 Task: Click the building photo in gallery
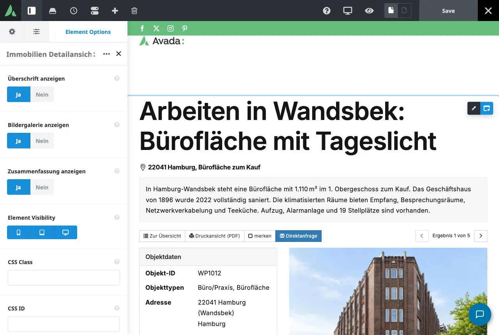[x=388, y=291]
